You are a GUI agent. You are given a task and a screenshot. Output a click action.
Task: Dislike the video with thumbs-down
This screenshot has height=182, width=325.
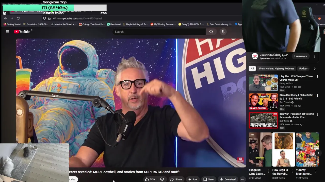click(x=162, y=179)
